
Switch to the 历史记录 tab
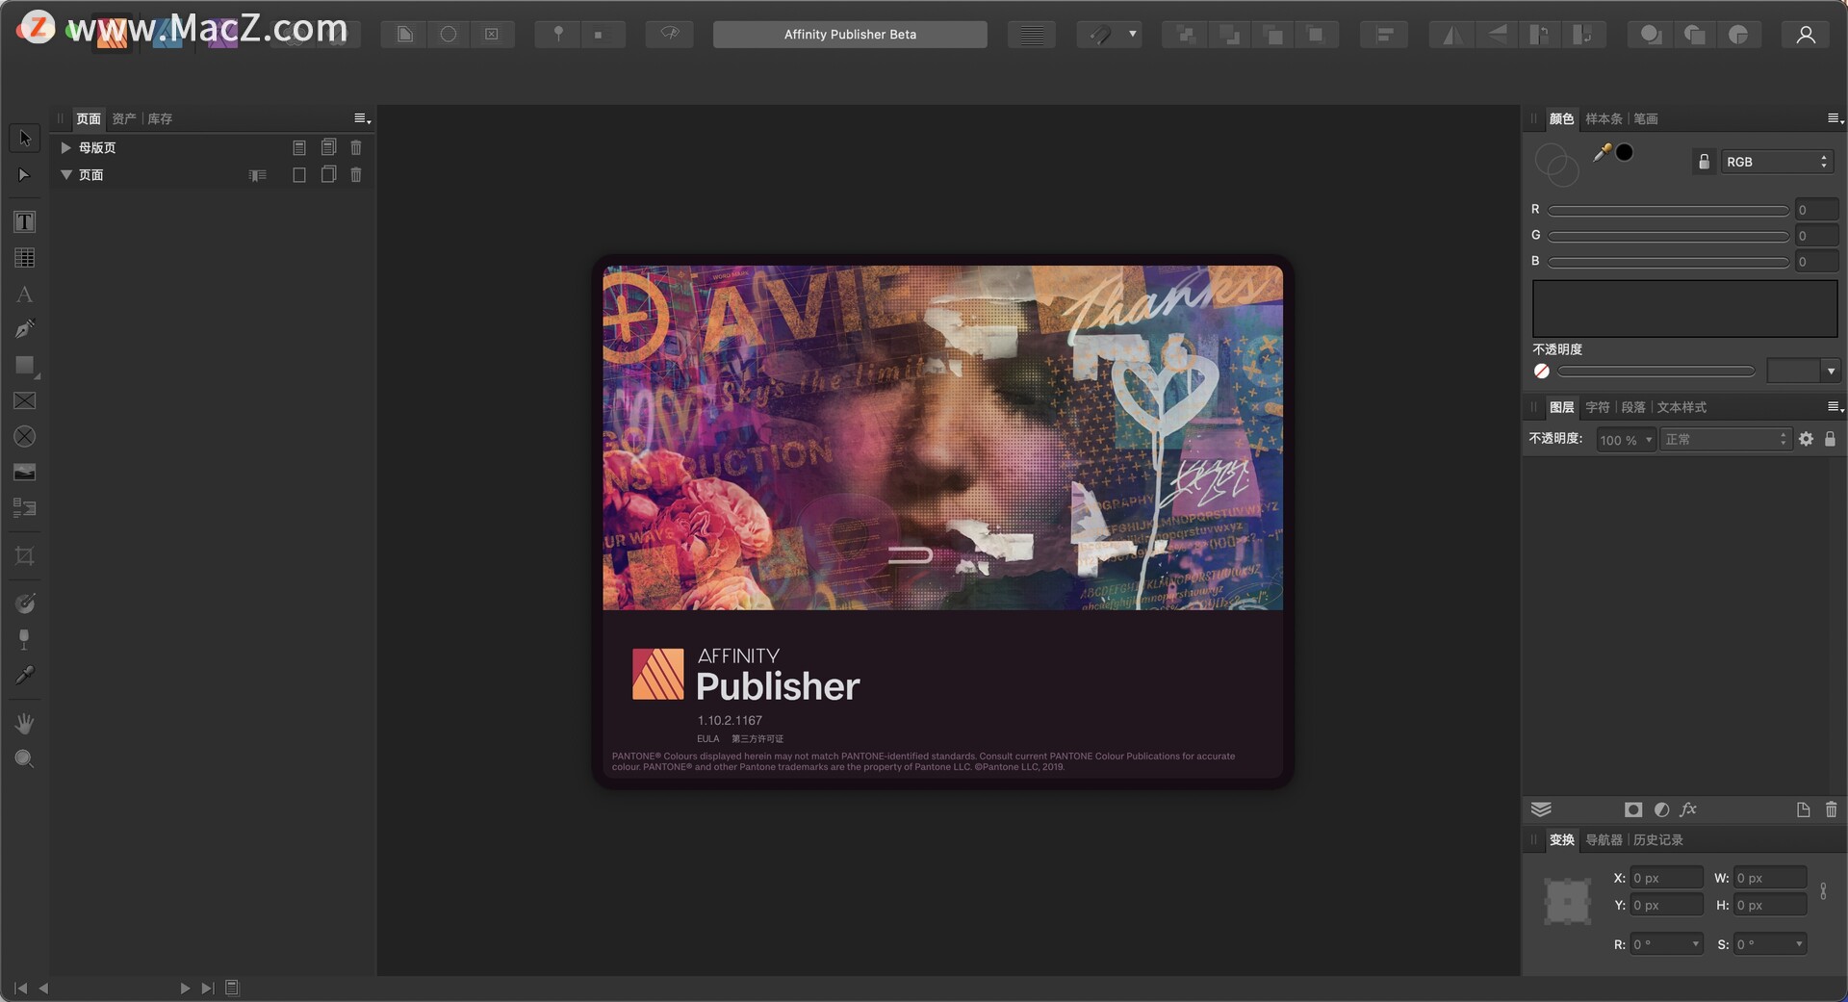point(1657,839)
